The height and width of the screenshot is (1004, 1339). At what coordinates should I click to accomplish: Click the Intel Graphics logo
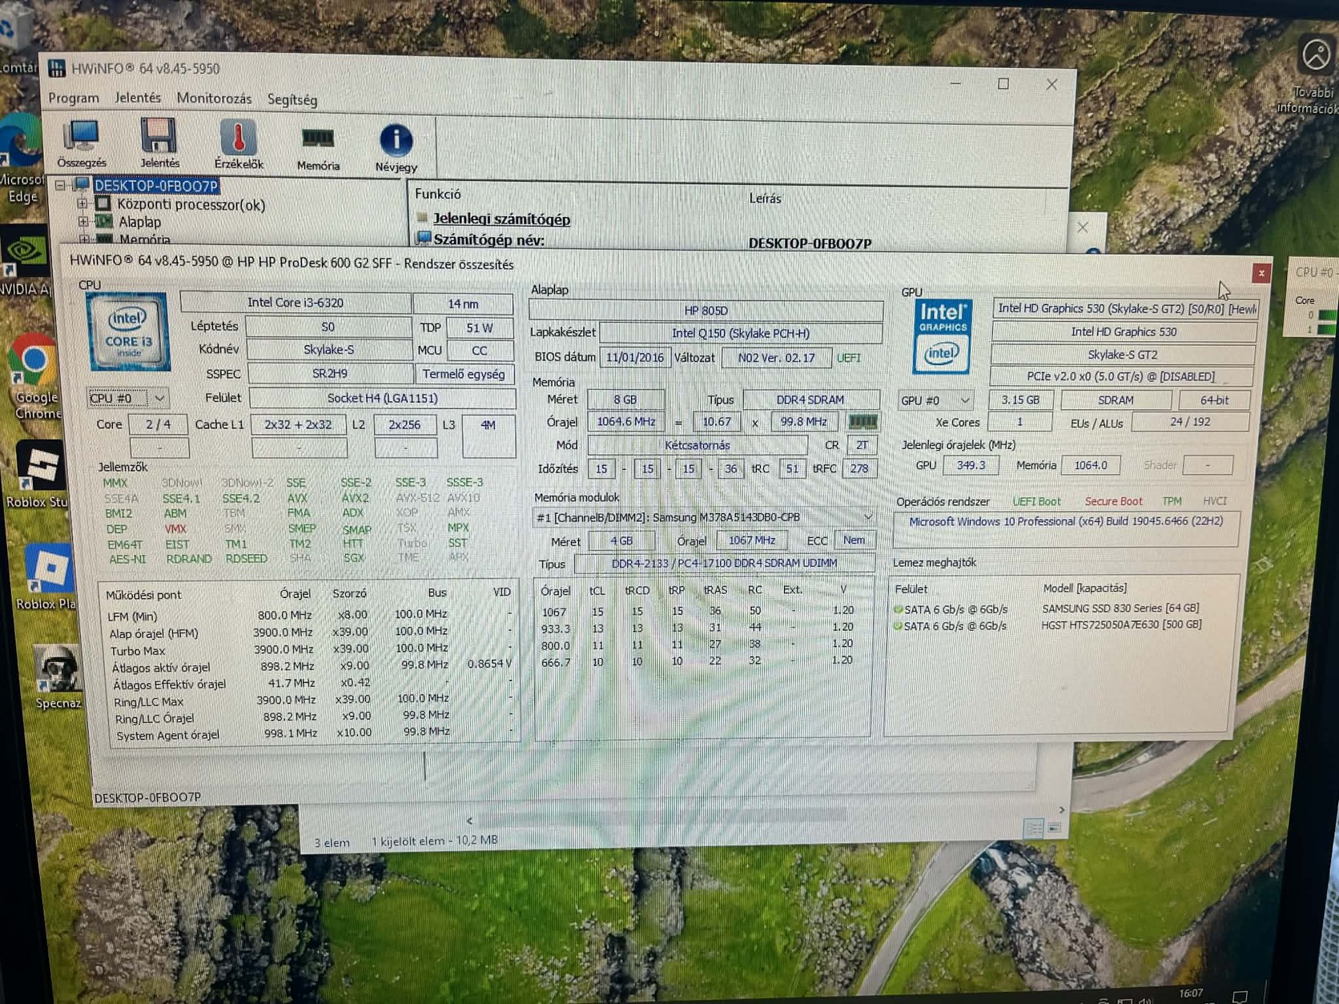pos(942,336)
